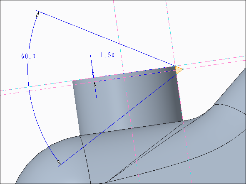
Task: Select the blue 60.0 angle dimension arc
Action: click(x=31, y=88)
